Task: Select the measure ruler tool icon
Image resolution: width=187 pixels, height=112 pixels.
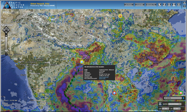Action: click(164, 5)
